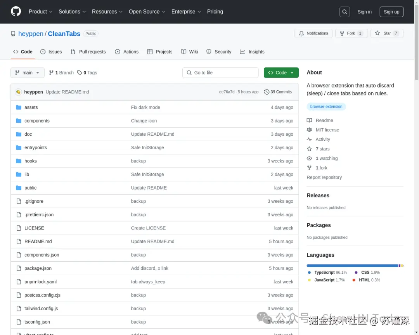Click the TypeScript 96.1% language entry
The image size is (419, 335).
tap(328, 273)
